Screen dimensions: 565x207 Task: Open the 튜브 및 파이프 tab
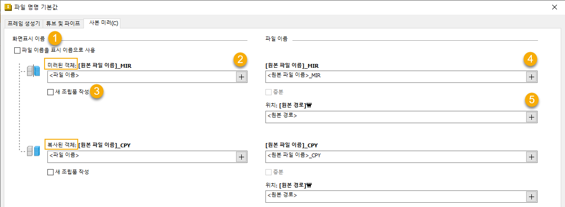63,23
